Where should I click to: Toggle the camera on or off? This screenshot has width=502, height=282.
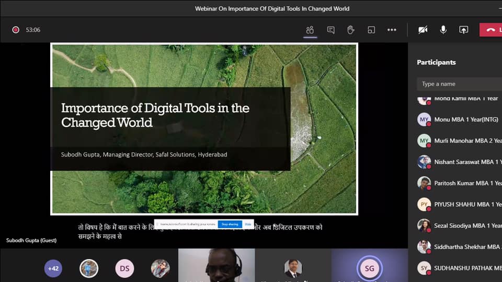(x=423, y=30)
